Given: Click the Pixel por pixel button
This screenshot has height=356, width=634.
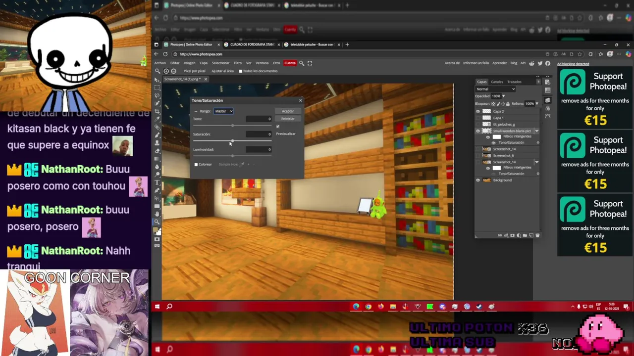Looking at the screenshot, I should click(x=195, y=71).
